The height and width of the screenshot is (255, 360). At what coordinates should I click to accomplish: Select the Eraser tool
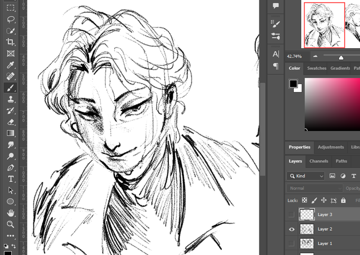11,122
